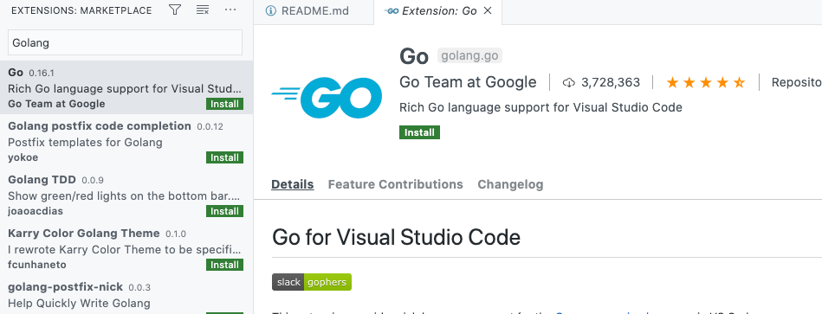822x314 pixels.
Task: Select the golang-postfix-nick entry
Action: [126, 295]
